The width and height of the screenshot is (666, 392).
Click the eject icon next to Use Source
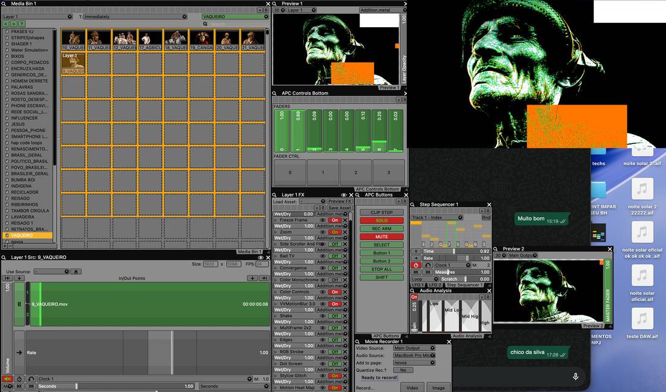(x=76, y=272)
